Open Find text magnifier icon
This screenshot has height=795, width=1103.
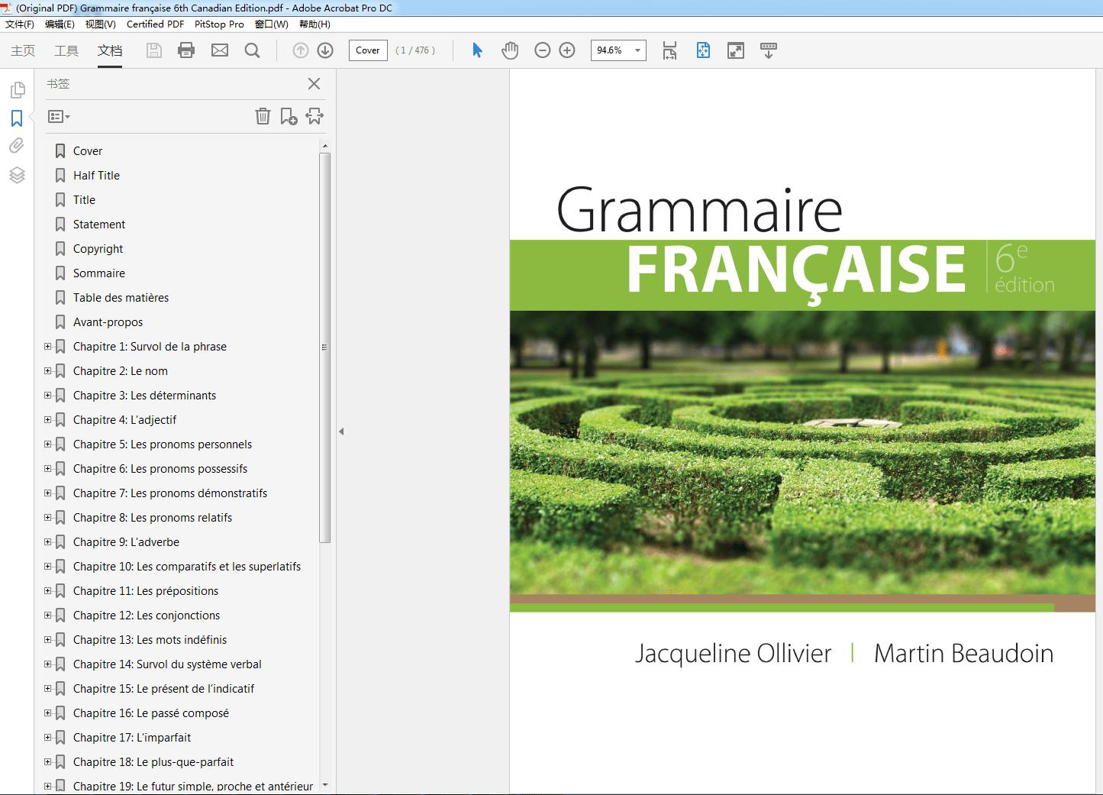click(252, 50)
